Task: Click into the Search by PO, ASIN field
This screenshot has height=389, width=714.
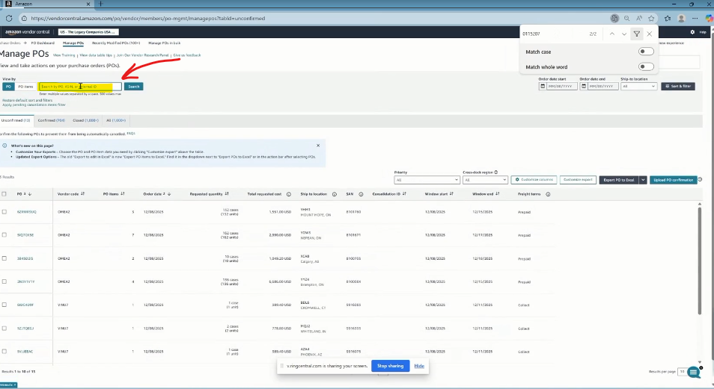Action: pyautogui.click(x=80, y=87)
